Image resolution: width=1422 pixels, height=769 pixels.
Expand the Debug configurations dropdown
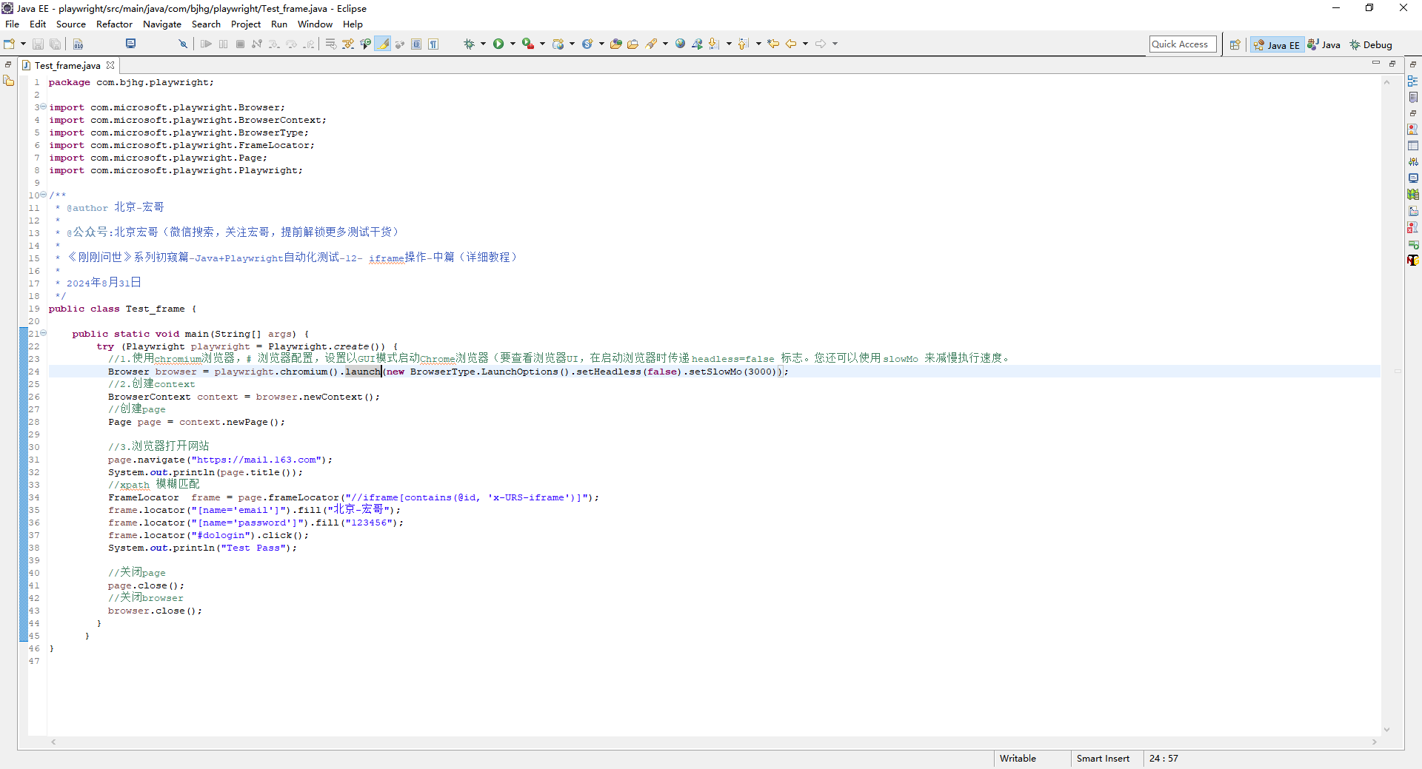coord(483,44)
